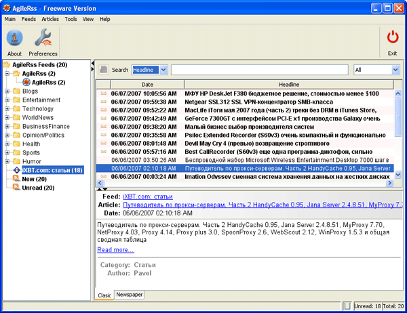Select the MacLife iТоги мая 2007 article row
The width and height of the screenshot is (407, 313).
tap(245, 110)
